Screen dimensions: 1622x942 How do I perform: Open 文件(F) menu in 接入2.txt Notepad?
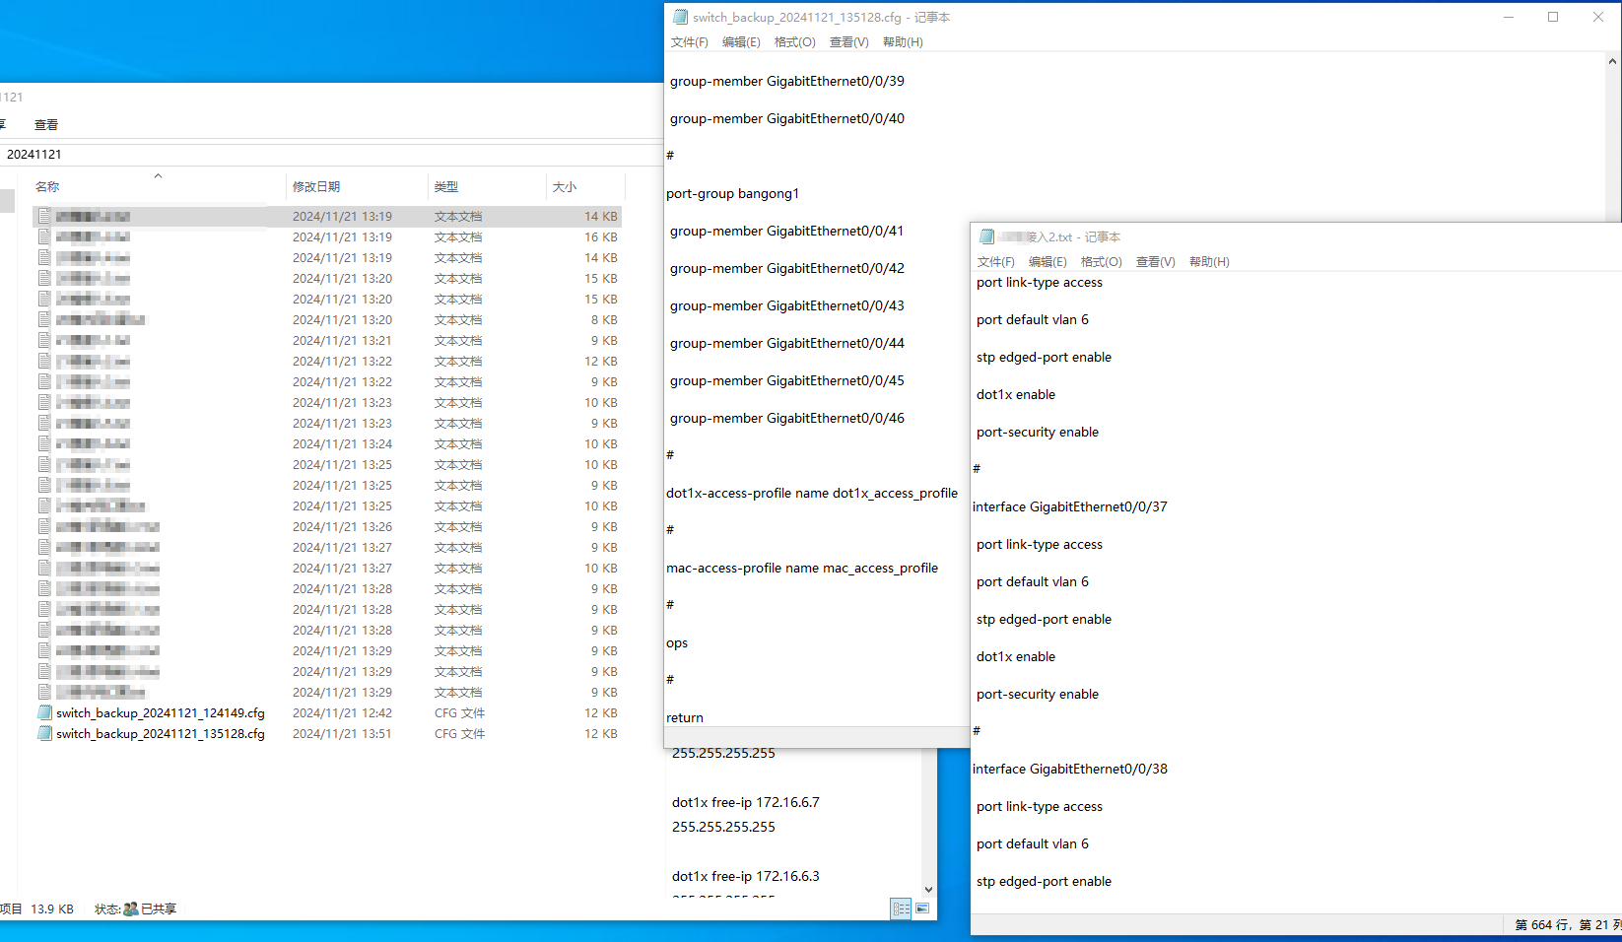tap(995, 262)
